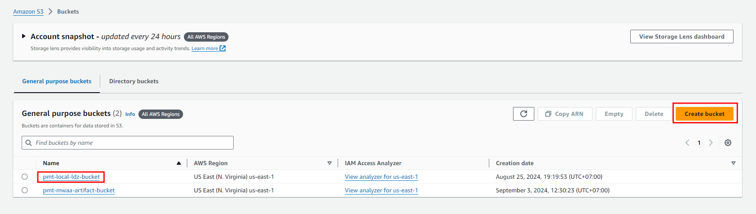Click the search magnifier icon
Image resolution: width=756 pixels, height=214 pixels.
click(28, 143)
